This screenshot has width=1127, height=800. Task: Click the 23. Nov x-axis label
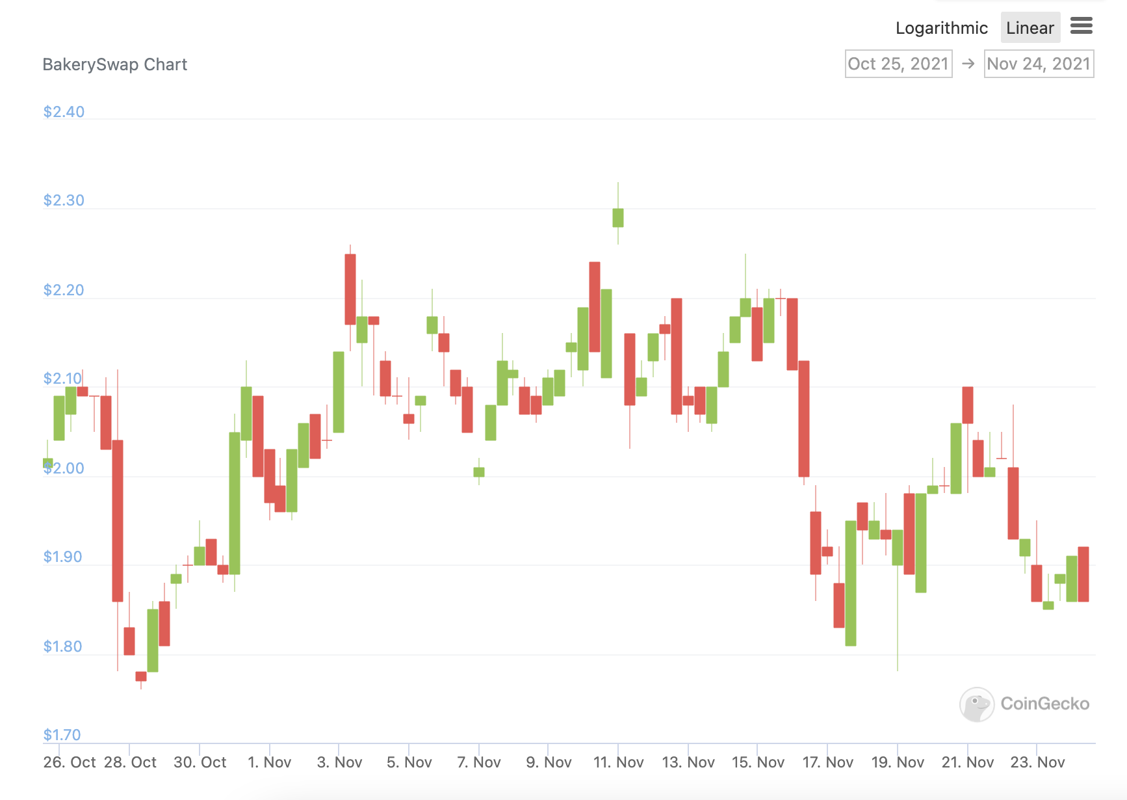pos(1037,762)
